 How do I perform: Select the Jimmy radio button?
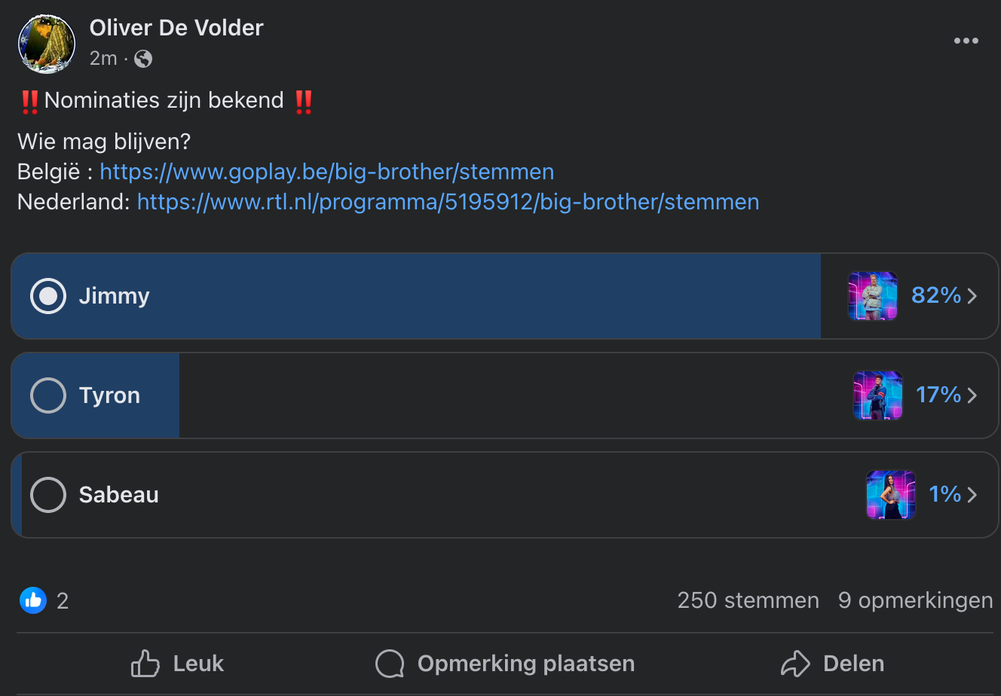tap(48, 296)
